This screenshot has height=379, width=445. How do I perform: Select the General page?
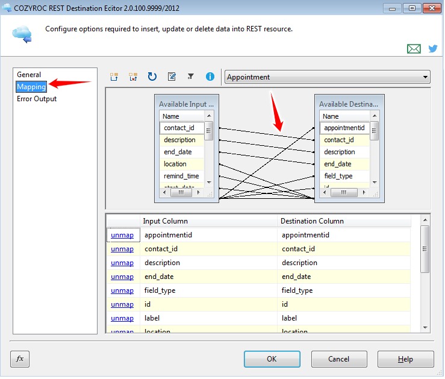pyautogui.click(x=29, y=75)
